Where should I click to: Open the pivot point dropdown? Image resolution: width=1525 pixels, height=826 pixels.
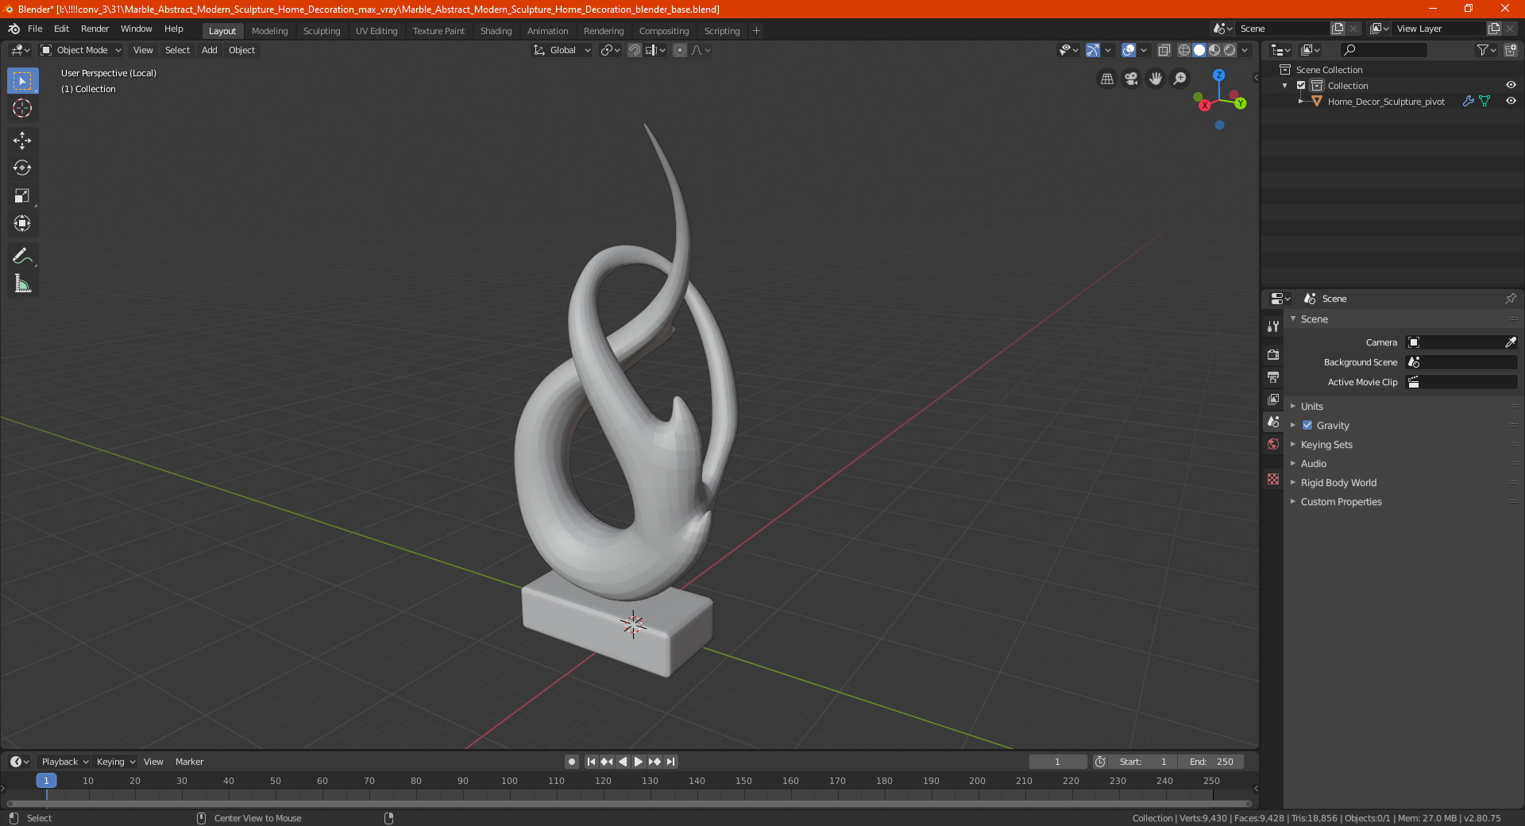(x=610, y=50)
